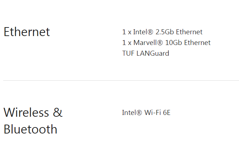The image size is (239, 156).
Task: Click the Marvell 10Gb Ethernet spec line
Action: 166,42
